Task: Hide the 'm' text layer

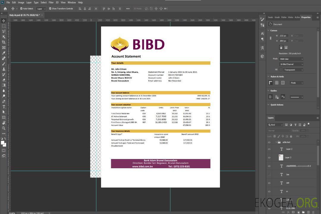Action: click(x=269, y=192)
